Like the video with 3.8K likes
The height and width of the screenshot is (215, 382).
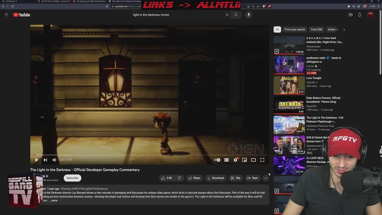click(x=167, y=178)
